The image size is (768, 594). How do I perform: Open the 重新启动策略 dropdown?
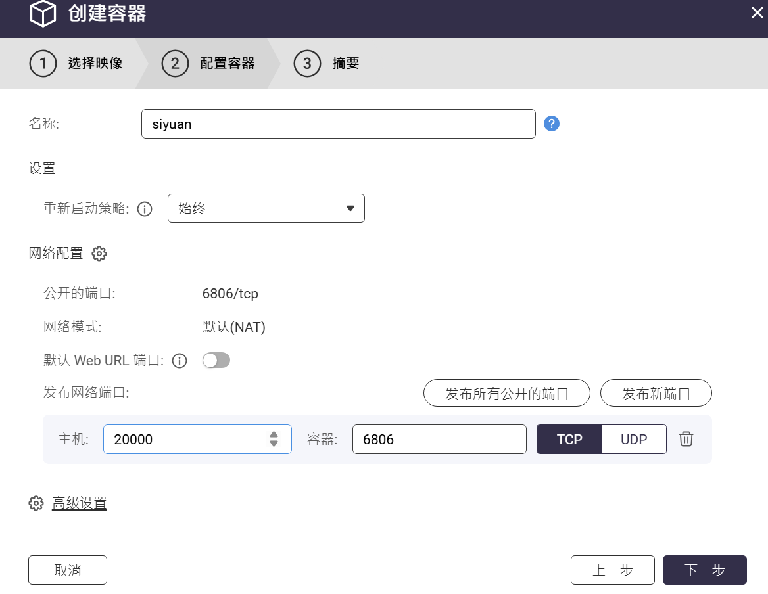266,208
